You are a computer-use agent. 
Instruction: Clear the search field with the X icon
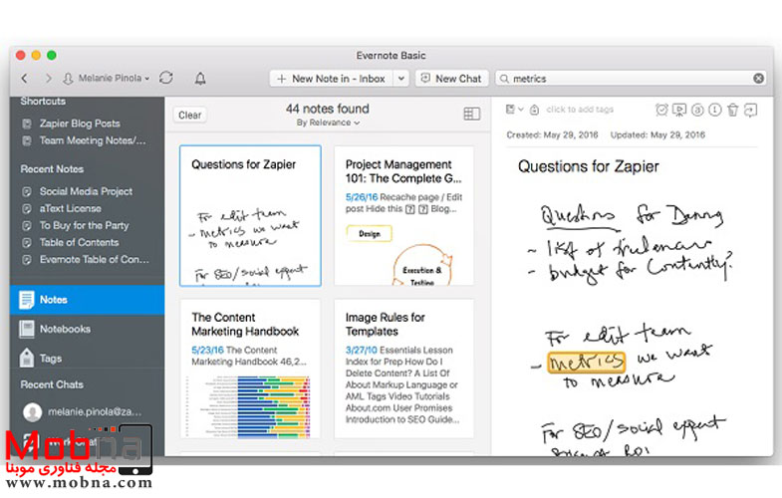point(758,78)
